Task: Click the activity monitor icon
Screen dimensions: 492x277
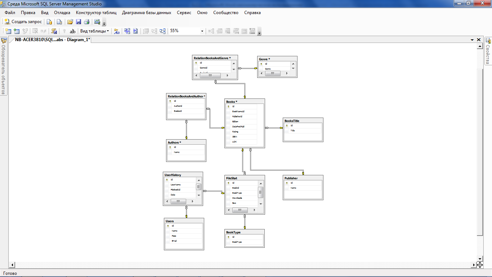Action: tap(97, 22)
